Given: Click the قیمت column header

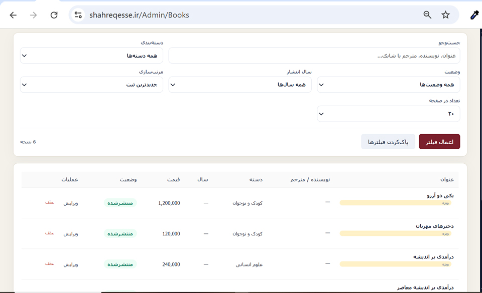Looking at the screenshot, I should pos(173,180).
